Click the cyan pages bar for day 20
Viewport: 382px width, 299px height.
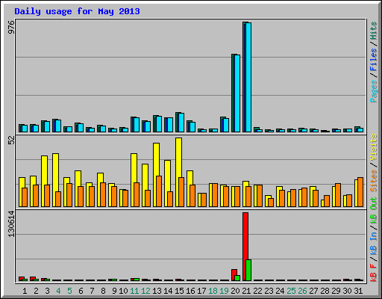pyautogui.click(x=237, y=93)
